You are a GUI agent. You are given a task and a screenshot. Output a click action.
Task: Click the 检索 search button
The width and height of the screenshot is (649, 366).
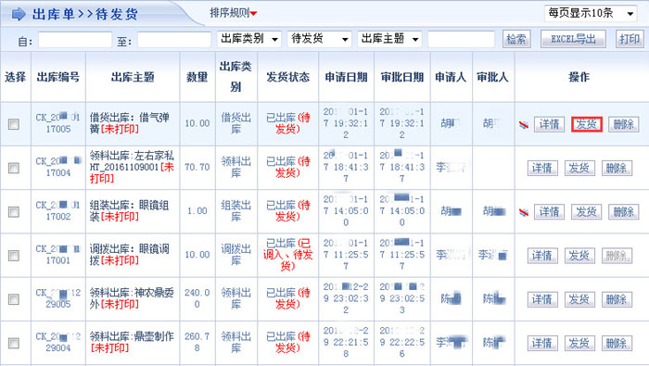pos(516,39)
